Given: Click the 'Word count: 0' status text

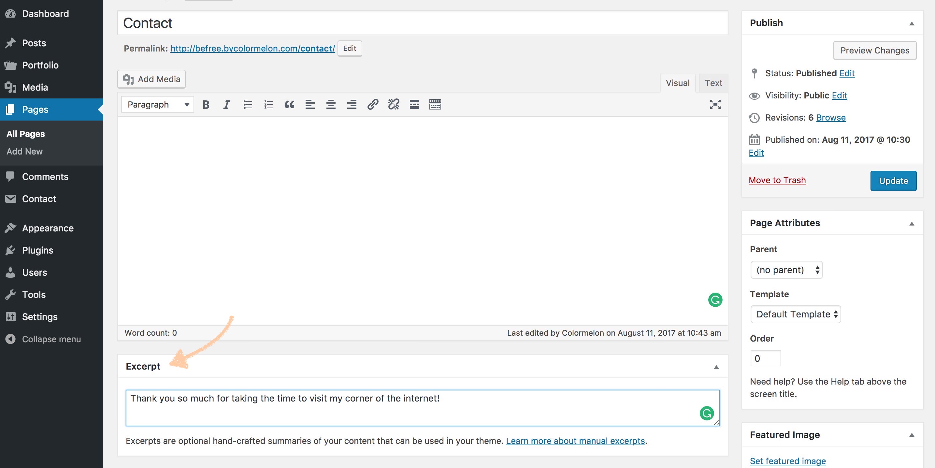Looking at the screenshot, I should click(151, 333).
